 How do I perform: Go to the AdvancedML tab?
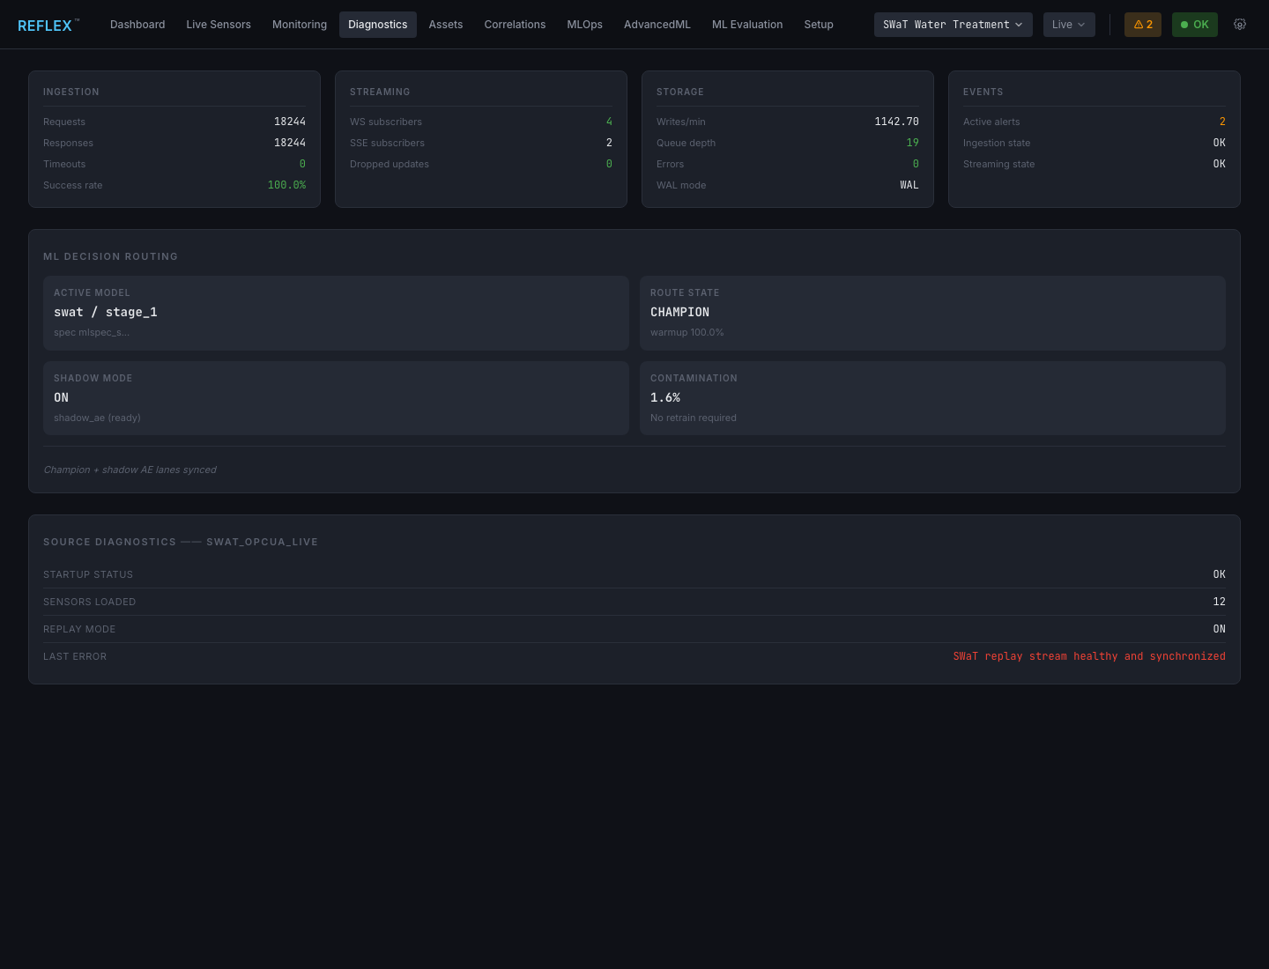657,25
